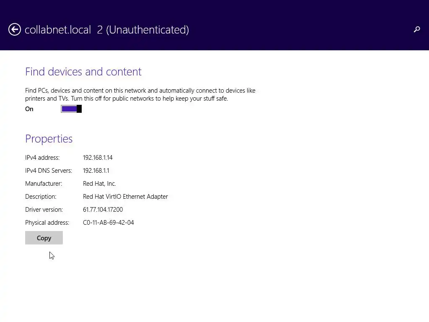Select the Properties heading

coord(49,139)
